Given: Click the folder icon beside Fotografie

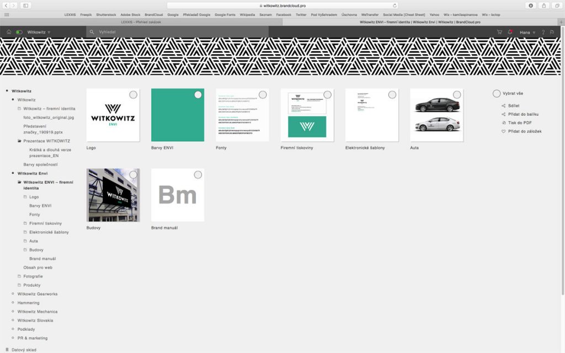Looking at the screenshot, I should [x=19, y=276].
